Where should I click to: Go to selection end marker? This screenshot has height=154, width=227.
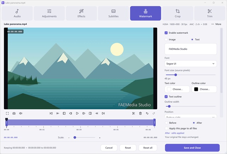(96, 113)
